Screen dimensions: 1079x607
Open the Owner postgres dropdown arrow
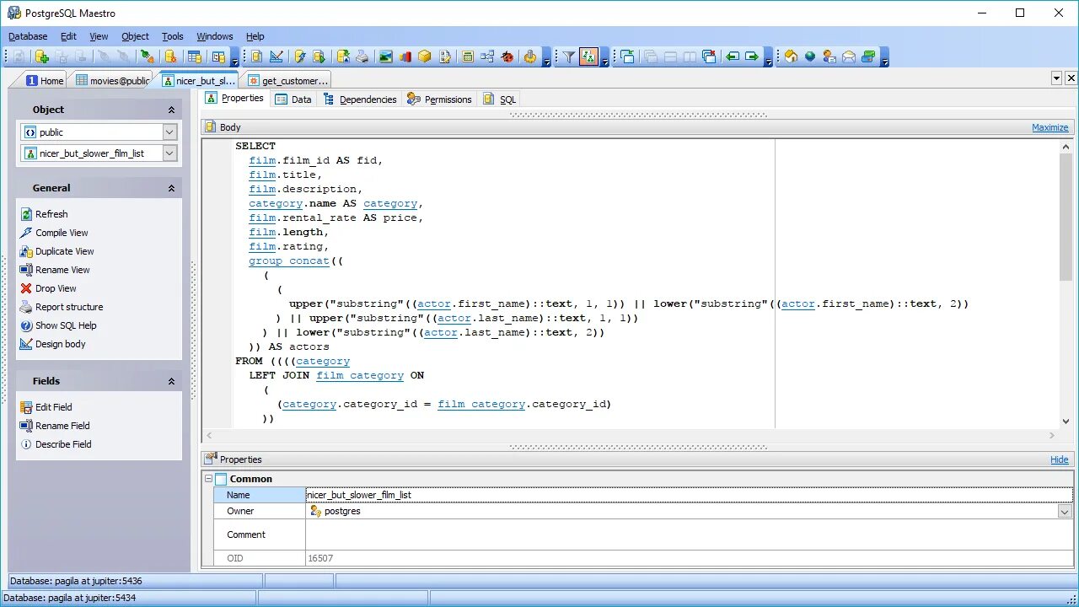tap(1065, 512)
